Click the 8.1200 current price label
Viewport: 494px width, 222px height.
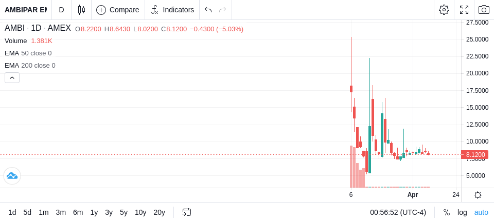click(x=475, y=154)
